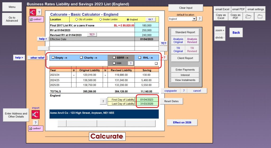Toggle the RHL checkbox

click(140, 58)
